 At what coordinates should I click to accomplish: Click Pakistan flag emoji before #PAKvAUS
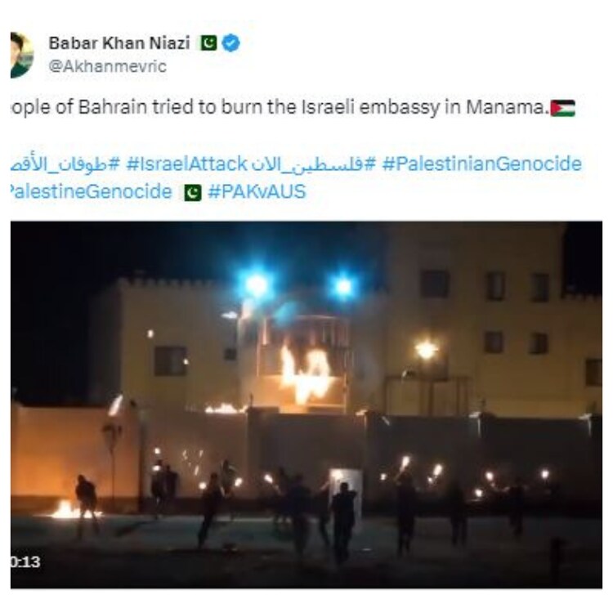(193, 193)
